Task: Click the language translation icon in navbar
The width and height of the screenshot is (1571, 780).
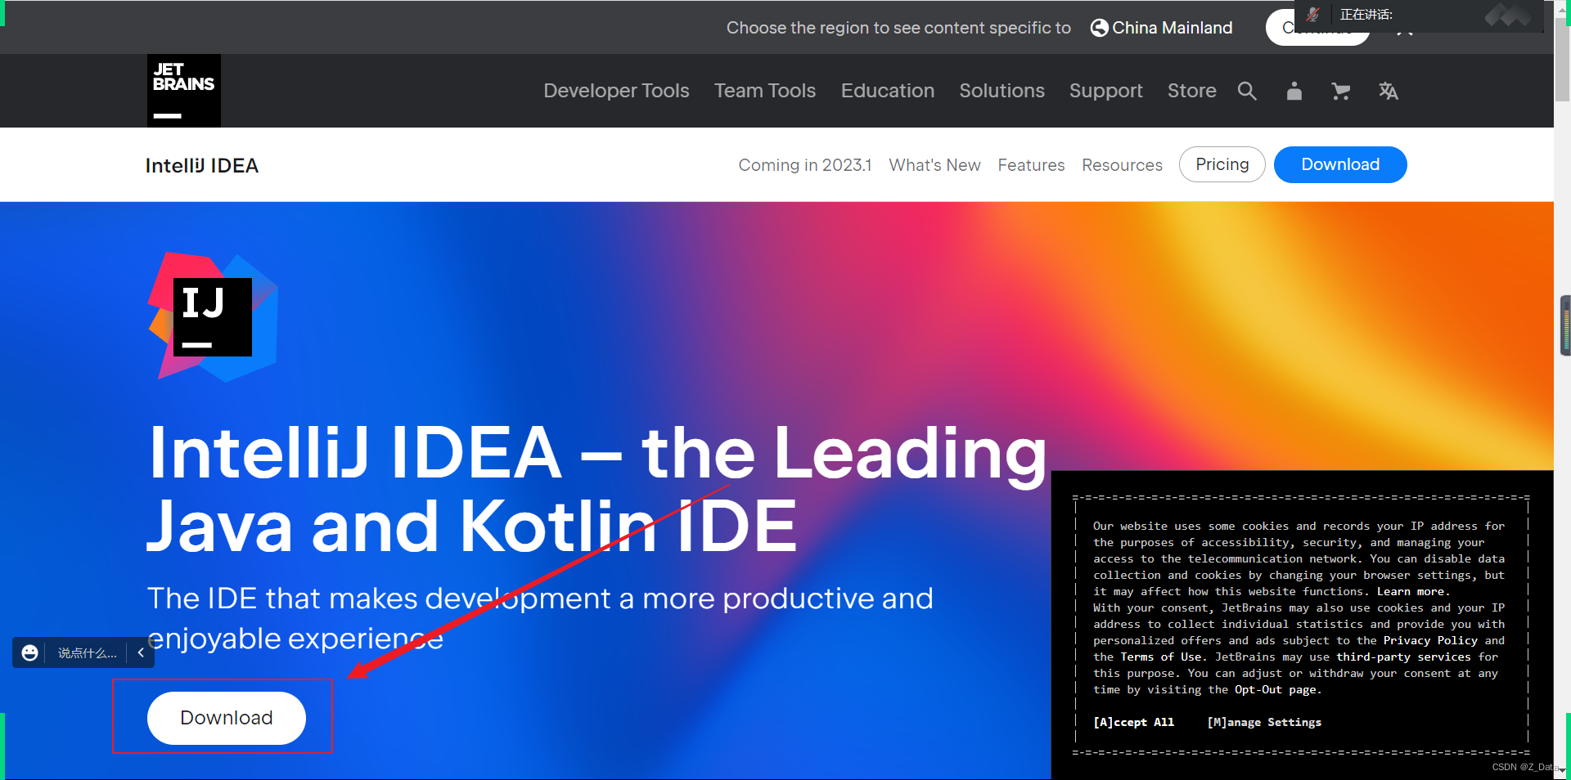Action: tap(1388, 91)
